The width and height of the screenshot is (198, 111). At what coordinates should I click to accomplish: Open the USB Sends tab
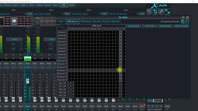coord(86,22)
